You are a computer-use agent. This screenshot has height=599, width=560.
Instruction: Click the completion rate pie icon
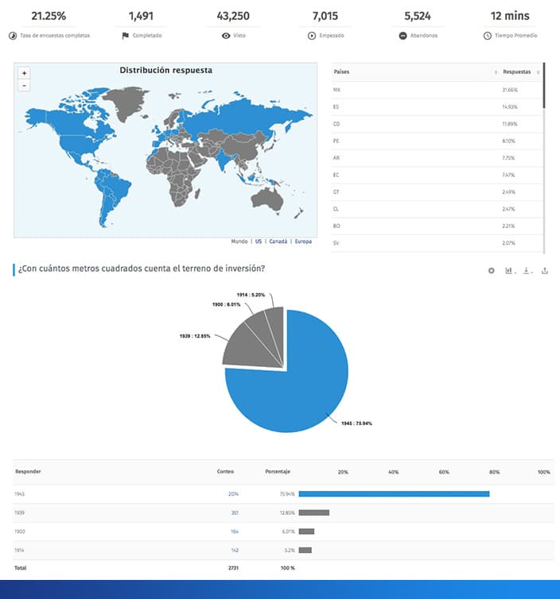pyautogui.click(x=13, y=36)
